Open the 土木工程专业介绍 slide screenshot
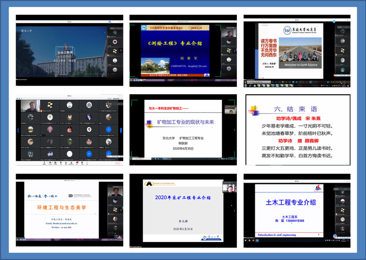Viewport: 366px width, 260px height. pyautogui.click(x=297, y=211)
